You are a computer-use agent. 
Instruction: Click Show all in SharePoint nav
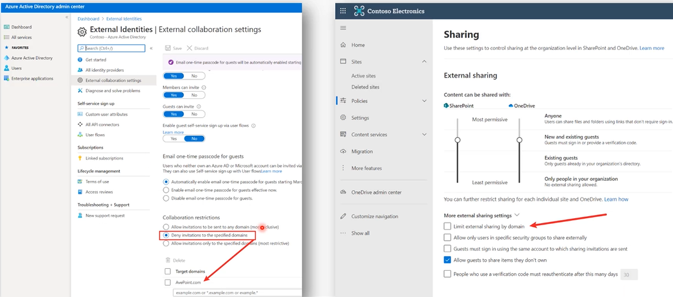360,233
